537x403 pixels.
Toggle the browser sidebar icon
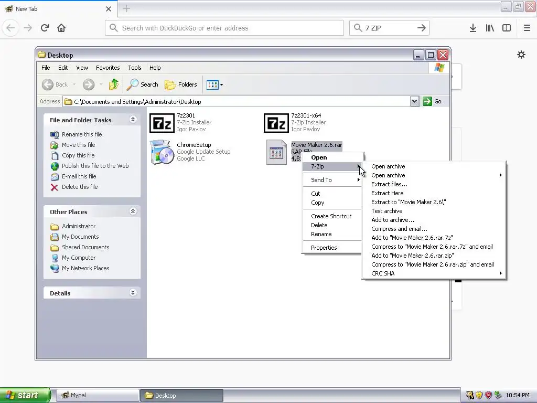click(507, 28)
